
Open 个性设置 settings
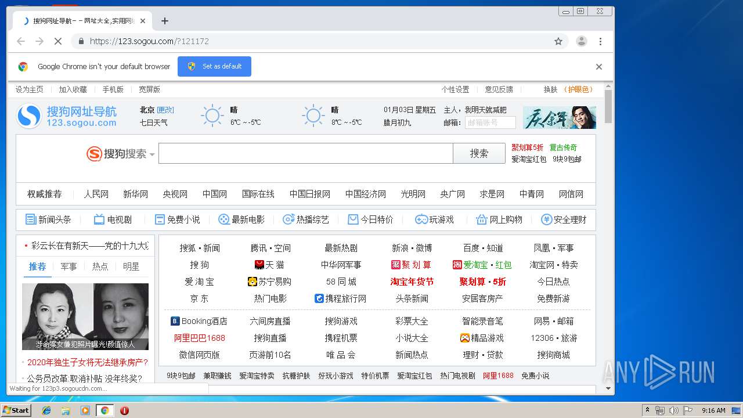click(x=455, y=89)
